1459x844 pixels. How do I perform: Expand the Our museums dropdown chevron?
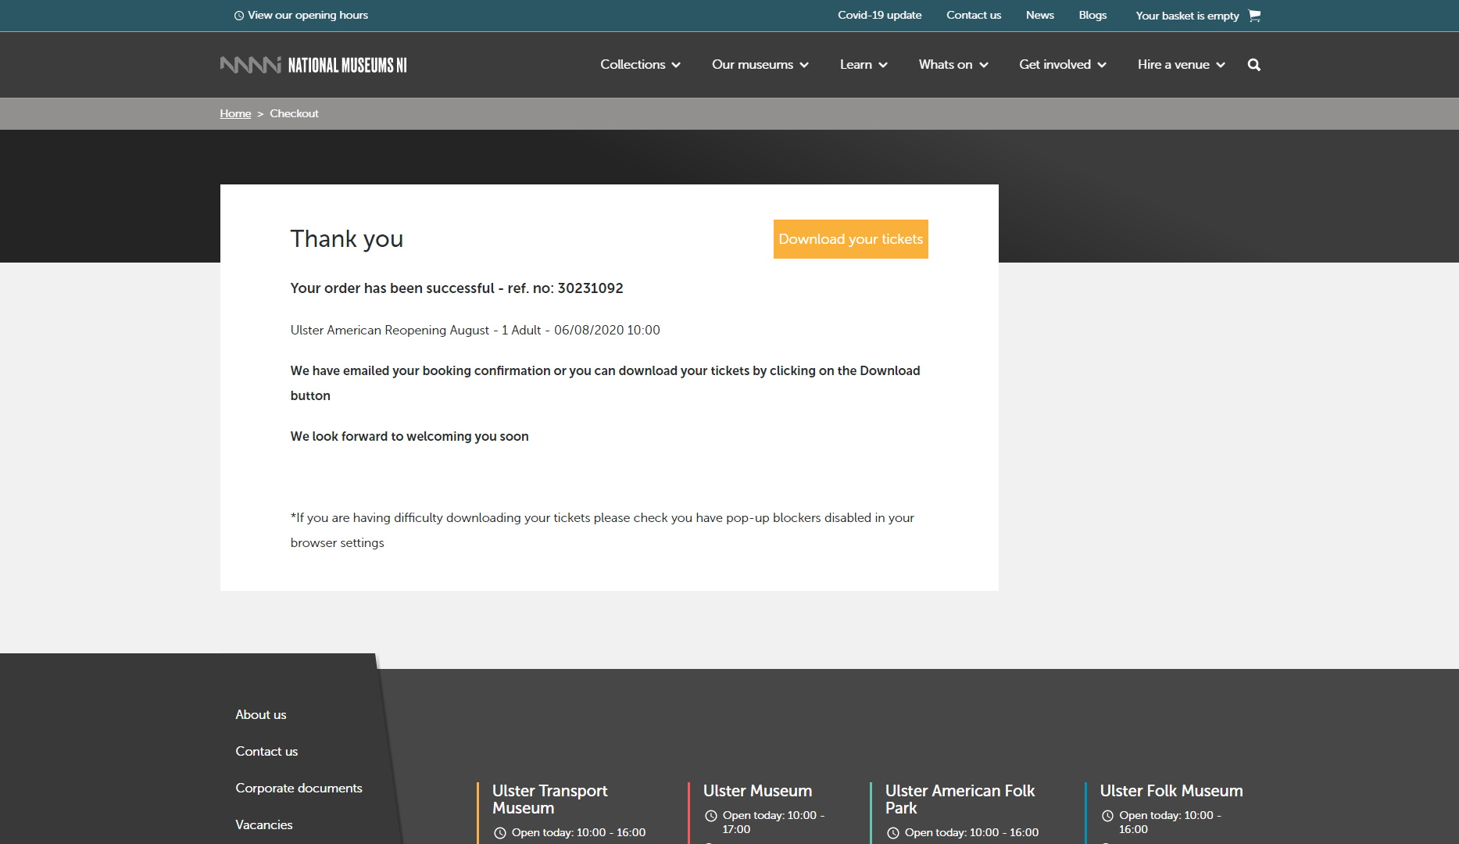coord(804,65)
